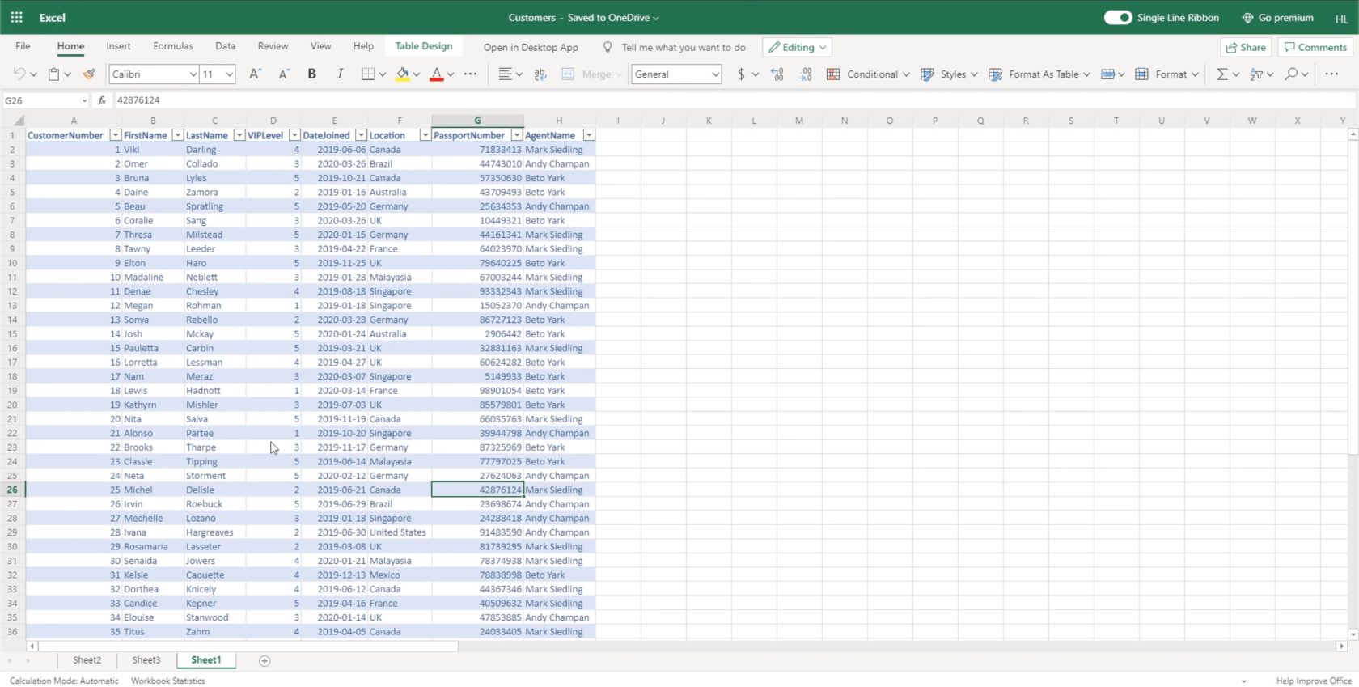Open the File menu
This screenshot has width=1359, height=687.
click(23, 46)
